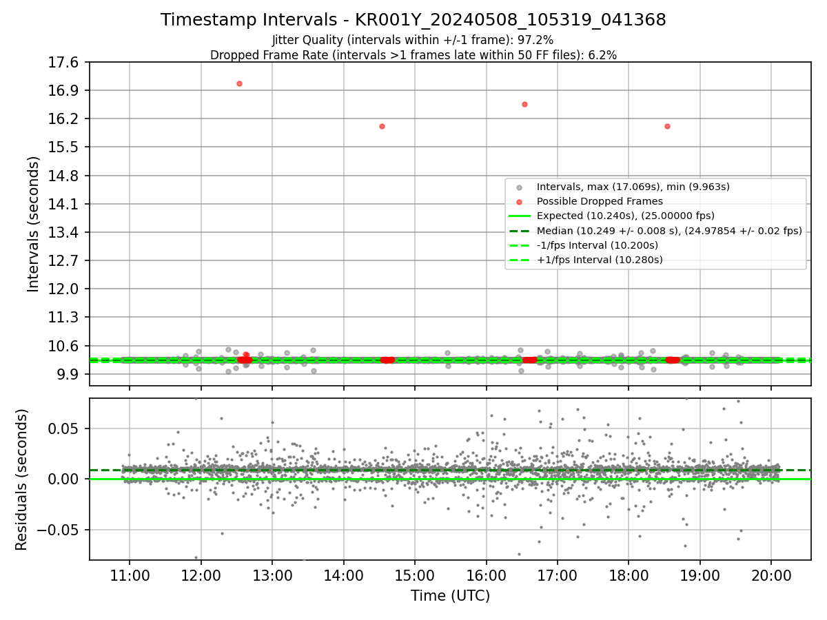Click the 'Time (UTC)' x-axis label
The image size is (827, 620).
point(450,596)
